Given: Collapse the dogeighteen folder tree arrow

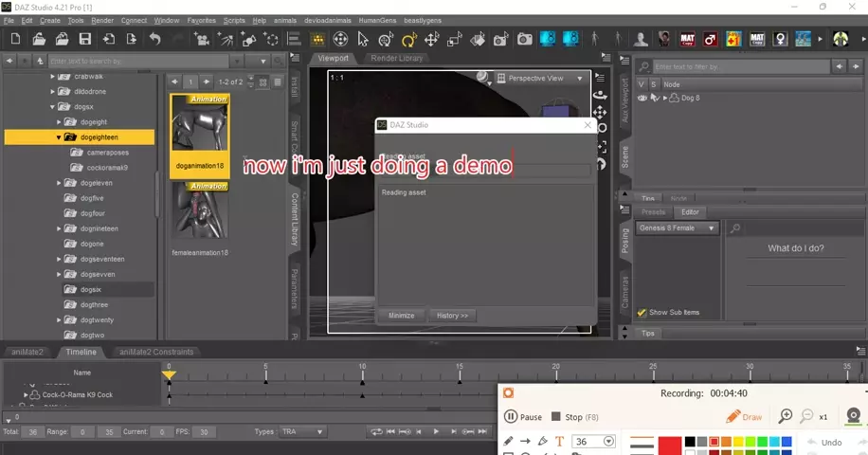Looking at the screenshot, I should click(x=59, y=137).
